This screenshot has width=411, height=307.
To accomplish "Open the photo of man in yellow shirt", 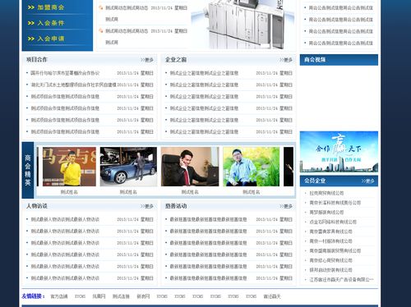I will click(x=69, y=167).
